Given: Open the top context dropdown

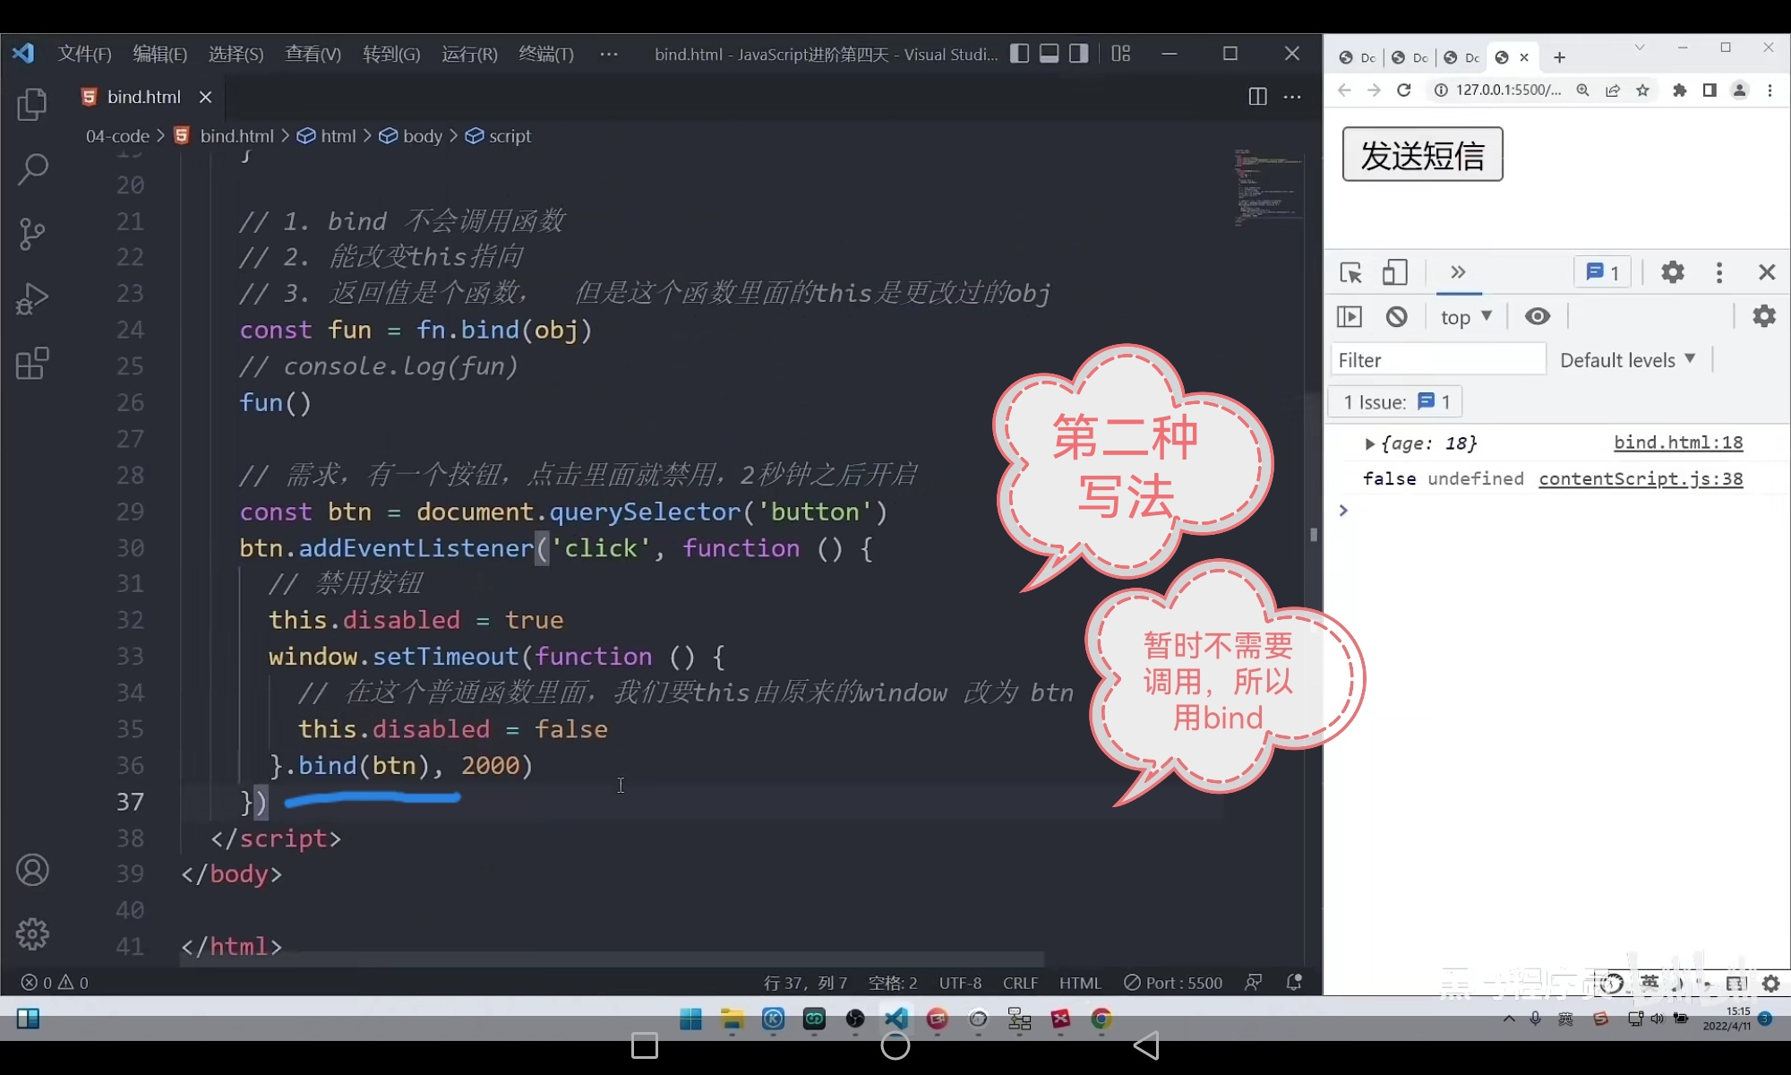Looking at the screenshot, I should [x=1465, y=317].
